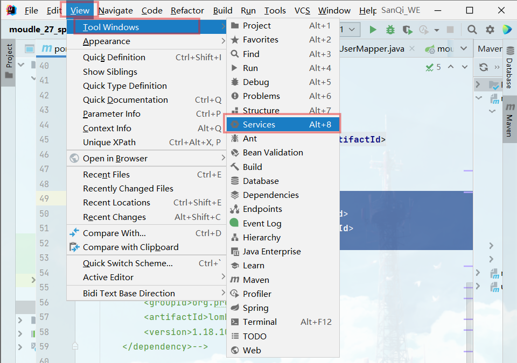Open run configuration dropdown arrow

[352, 30]
